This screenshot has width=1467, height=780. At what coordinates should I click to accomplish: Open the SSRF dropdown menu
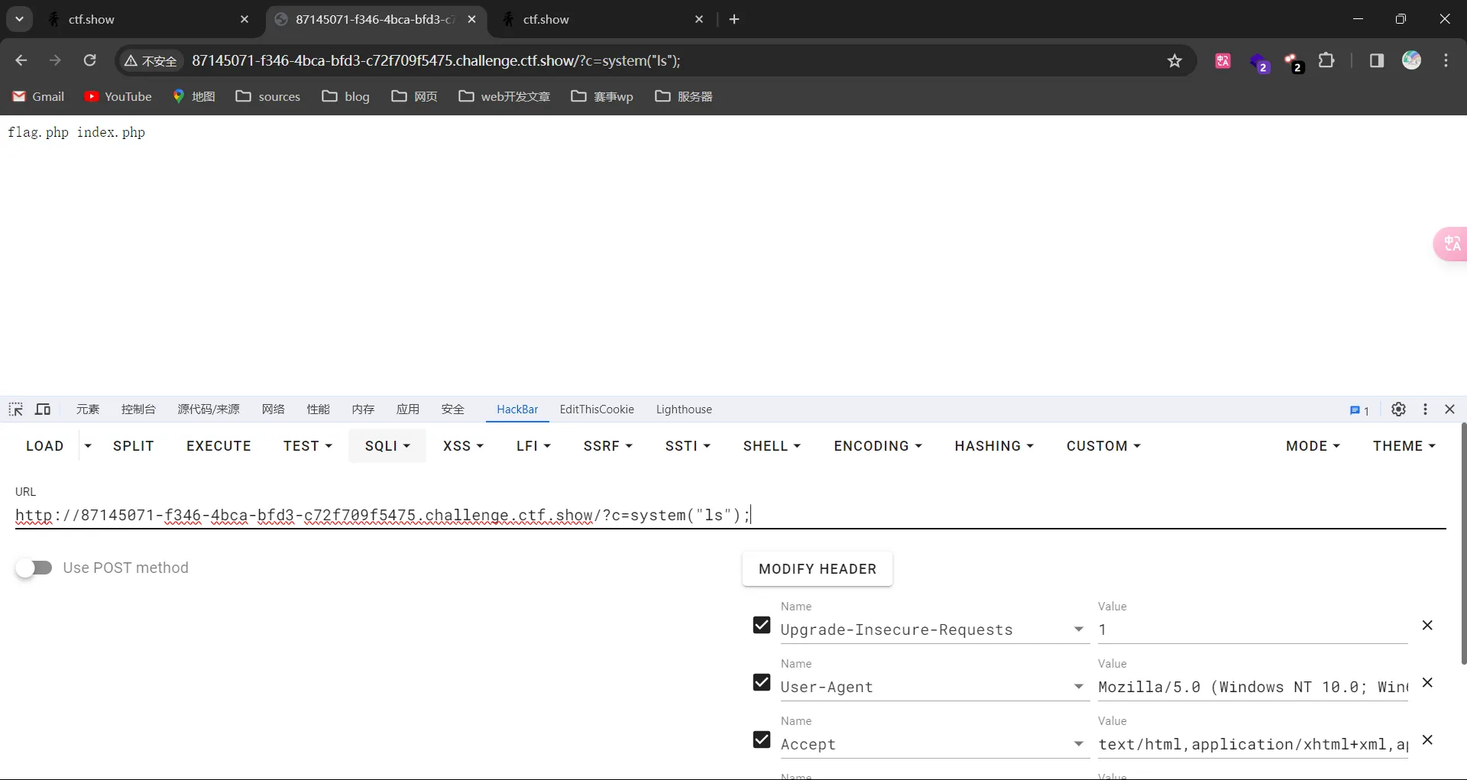pyautogui.click(x=607, y=446)
